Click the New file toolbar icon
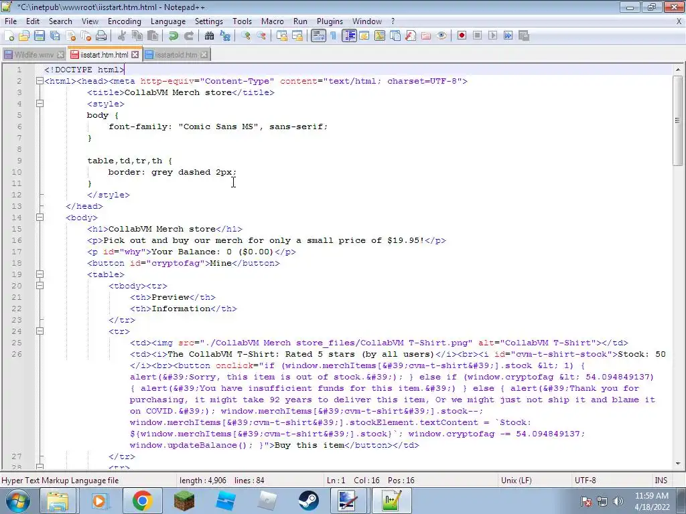686x514 pixels. click(x=9, y=36)
